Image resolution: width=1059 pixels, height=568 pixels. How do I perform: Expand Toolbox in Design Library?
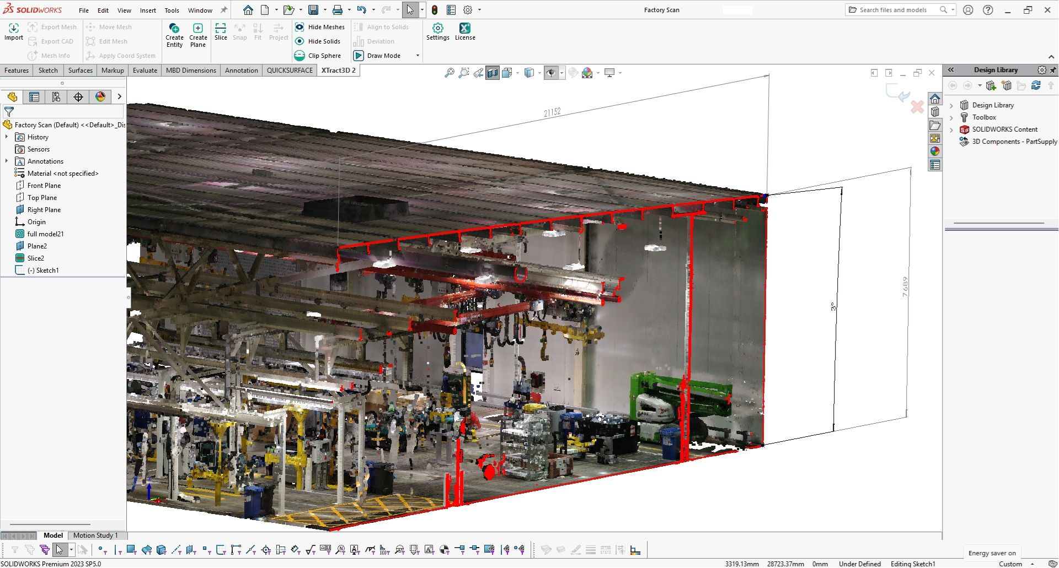tap(951, 117)
